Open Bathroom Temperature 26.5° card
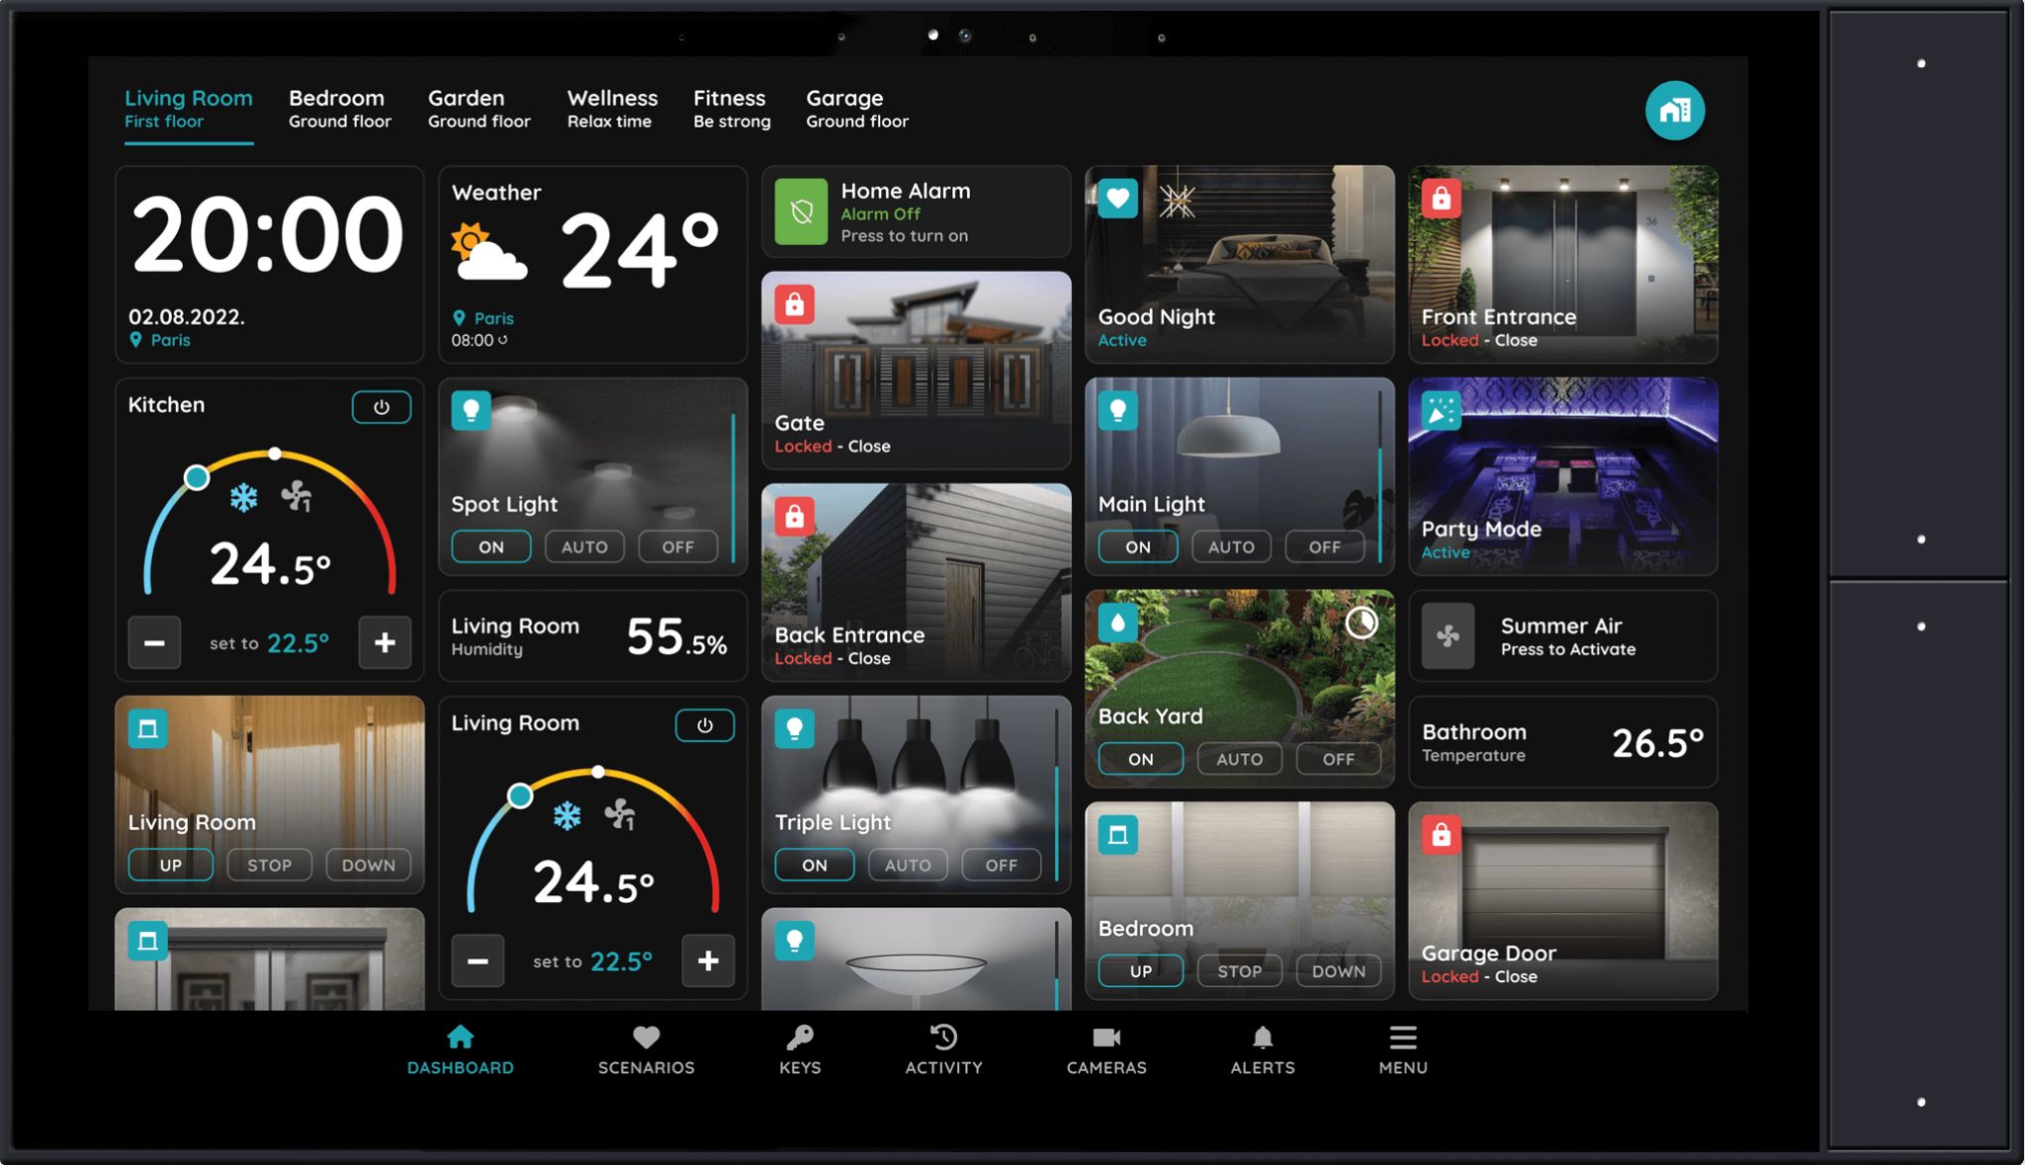This screenshot has width=2025, height=1165. pyautogui.click(x=1562, y=742)
